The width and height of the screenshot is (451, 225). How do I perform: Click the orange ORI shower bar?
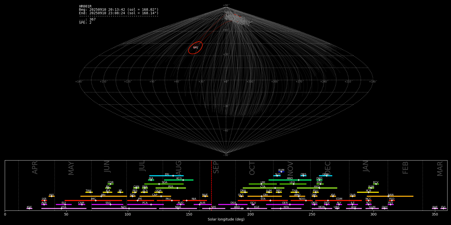(265, 196)
